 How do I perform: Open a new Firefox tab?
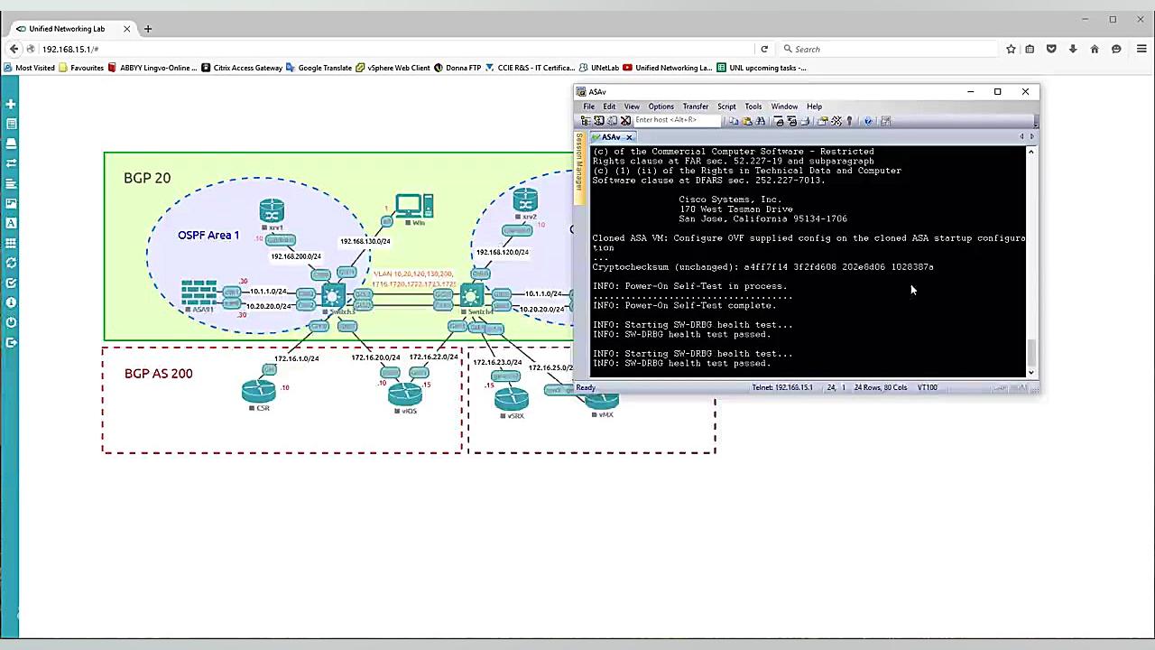coord(148,29)
